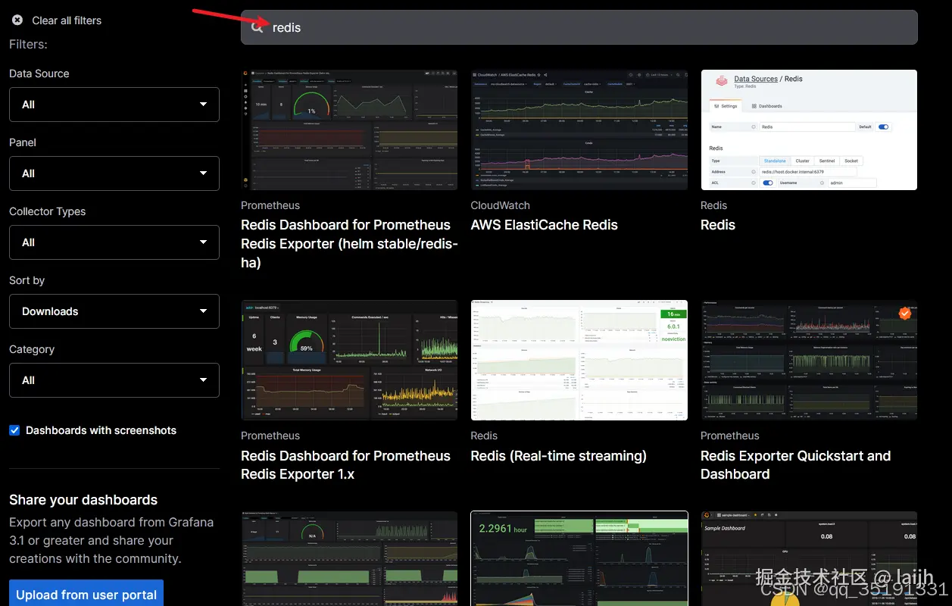Screen dimensions: 952x606
Task: Click the CloudWatch label above AWS ElastiCache
Action: click(501, 205)
